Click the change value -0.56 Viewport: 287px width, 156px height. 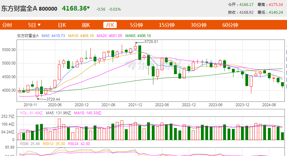pyautogui.click(x=101, y=9)
